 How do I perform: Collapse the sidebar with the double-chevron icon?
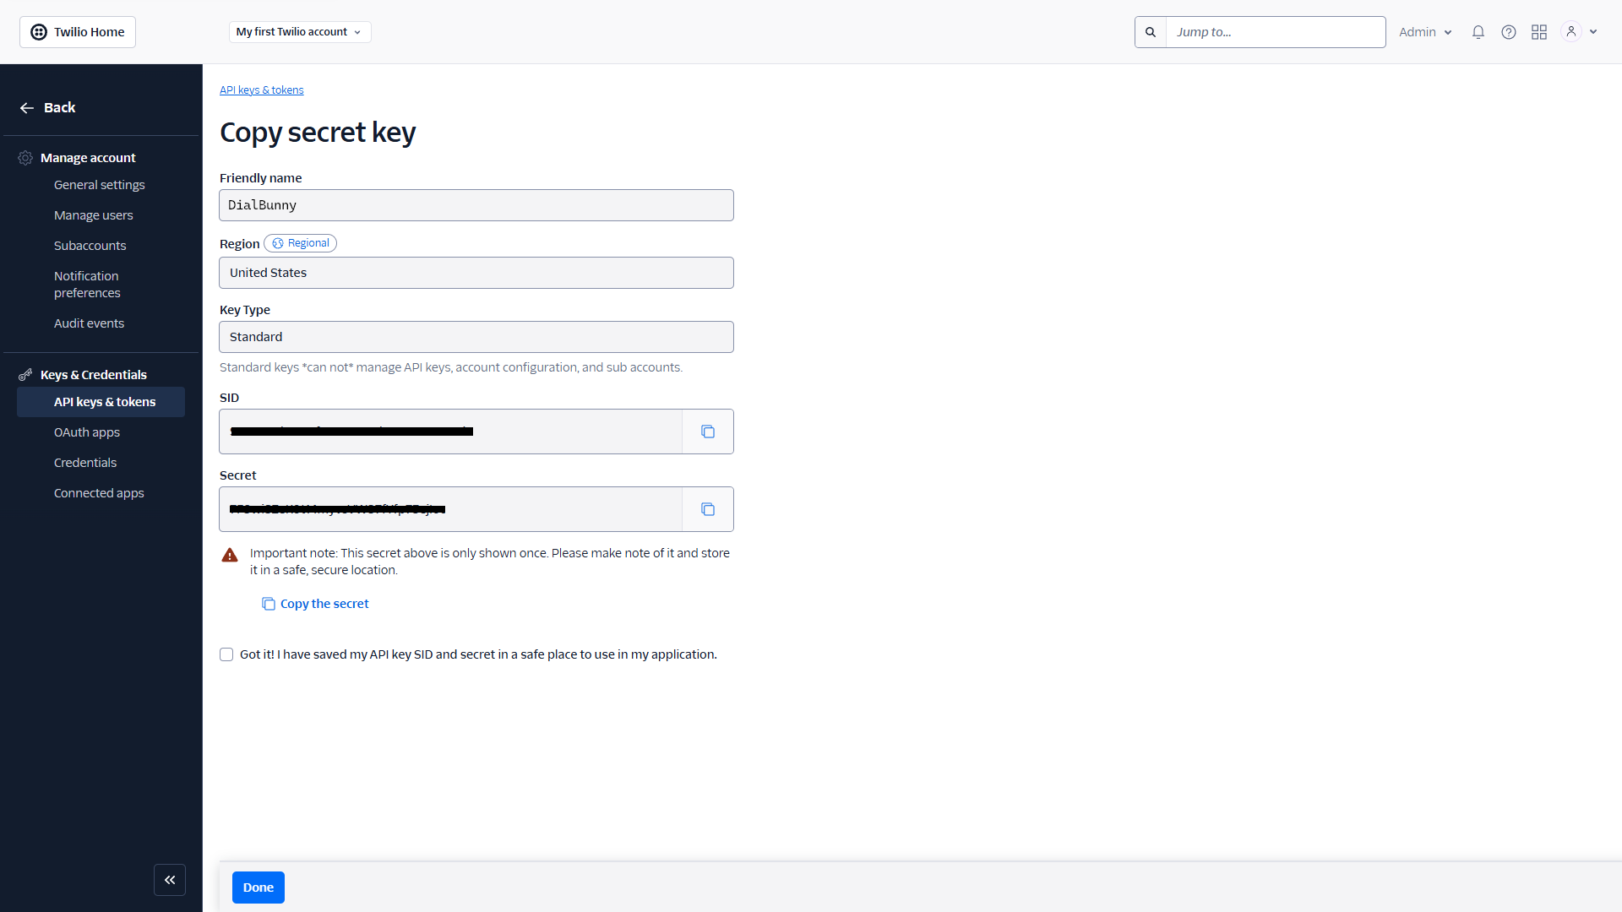pyautogui.click(x=170, y=880)
